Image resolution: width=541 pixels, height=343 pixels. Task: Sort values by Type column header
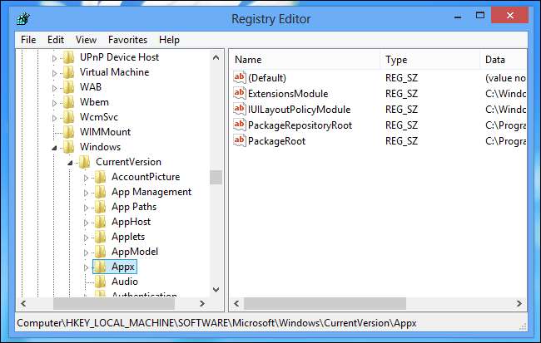430,60
